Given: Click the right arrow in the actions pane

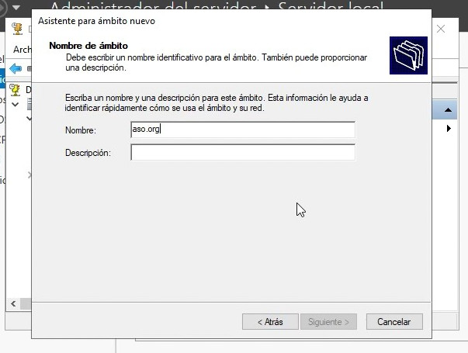Looking at the screenshot, I should tap(449, 129).
